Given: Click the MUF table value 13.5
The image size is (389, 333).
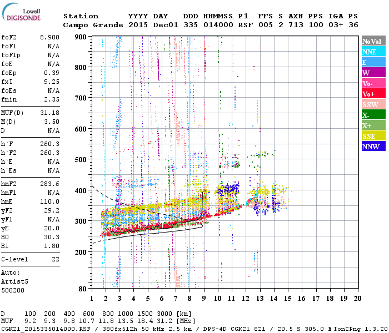Looking at the screenshot, I should tap(126, 321).
